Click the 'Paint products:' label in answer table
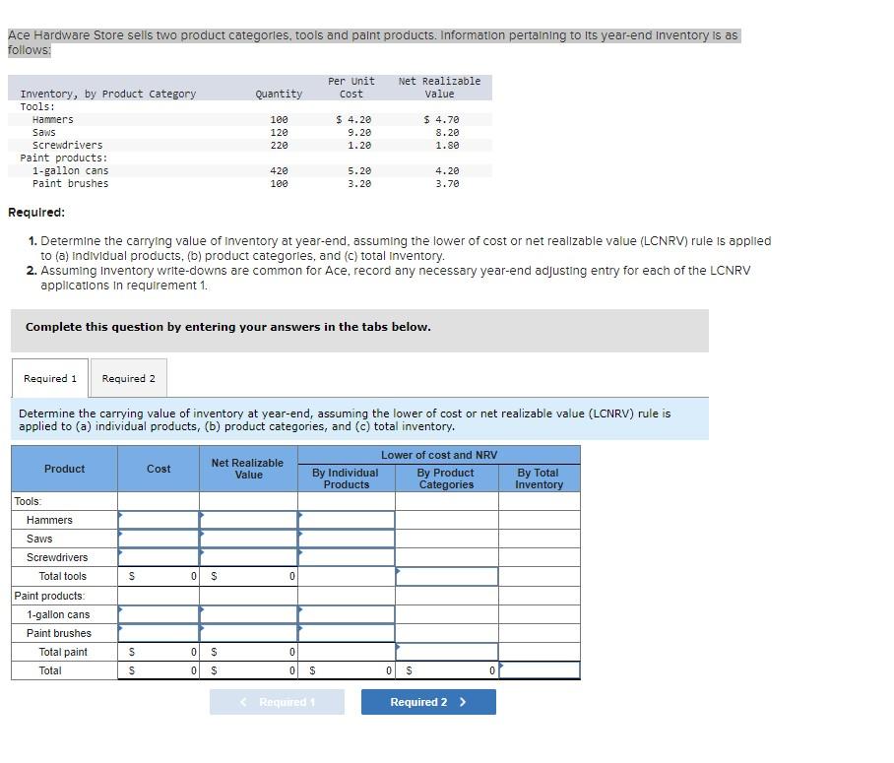 coord(49,596)
